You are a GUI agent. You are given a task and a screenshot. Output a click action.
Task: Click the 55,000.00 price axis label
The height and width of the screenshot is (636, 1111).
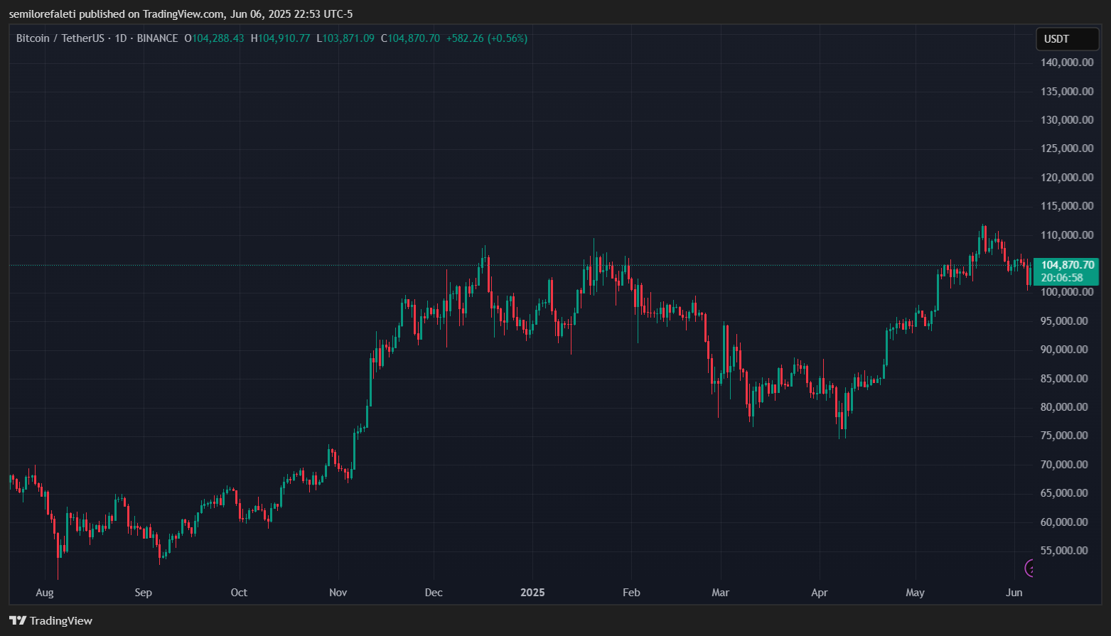pos(1067,551)
